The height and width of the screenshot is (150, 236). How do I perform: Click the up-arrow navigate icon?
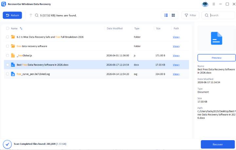click(31, 15)
